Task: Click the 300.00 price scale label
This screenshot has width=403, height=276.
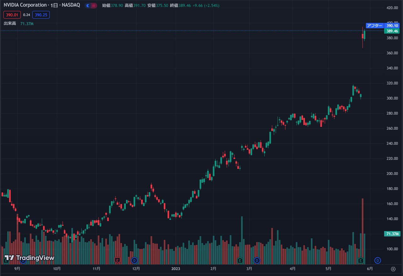Action: point(392,98)
